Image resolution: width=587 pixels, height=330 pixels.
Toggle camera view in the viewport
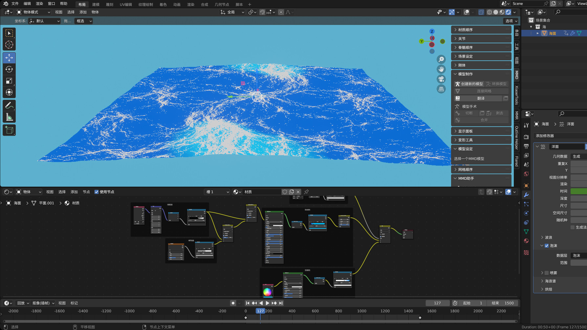click(441, 79)
